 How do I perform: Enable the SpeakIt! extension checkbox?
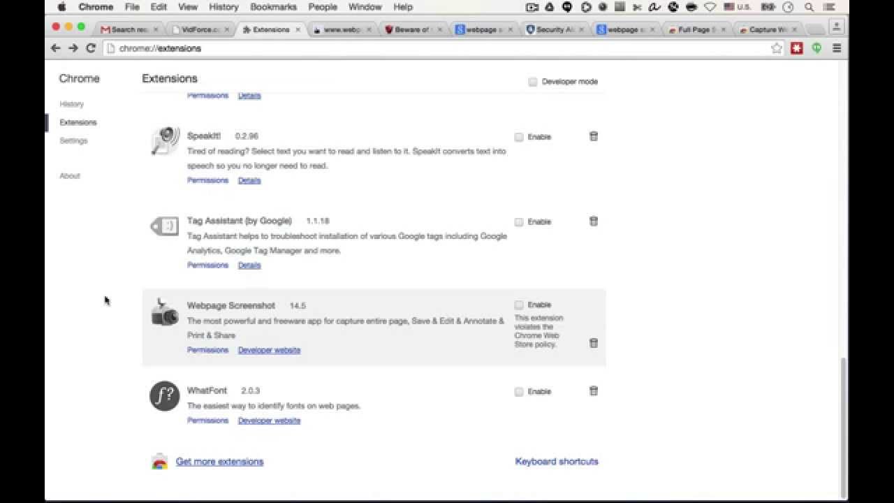pyautogui.click(x=519, y=137)
